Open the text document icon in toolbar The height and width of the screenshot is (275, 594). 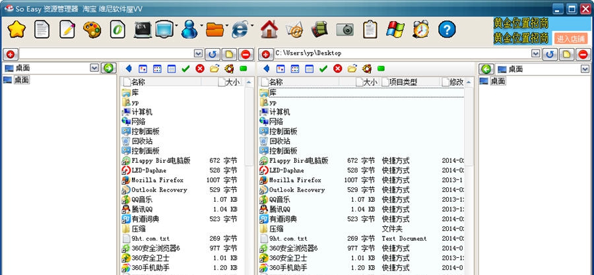[42, 30]
